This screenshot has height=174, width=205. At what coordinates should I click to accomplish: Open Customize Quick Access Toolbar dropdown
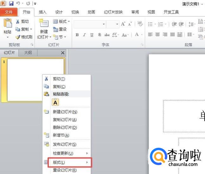pos(35,4)
